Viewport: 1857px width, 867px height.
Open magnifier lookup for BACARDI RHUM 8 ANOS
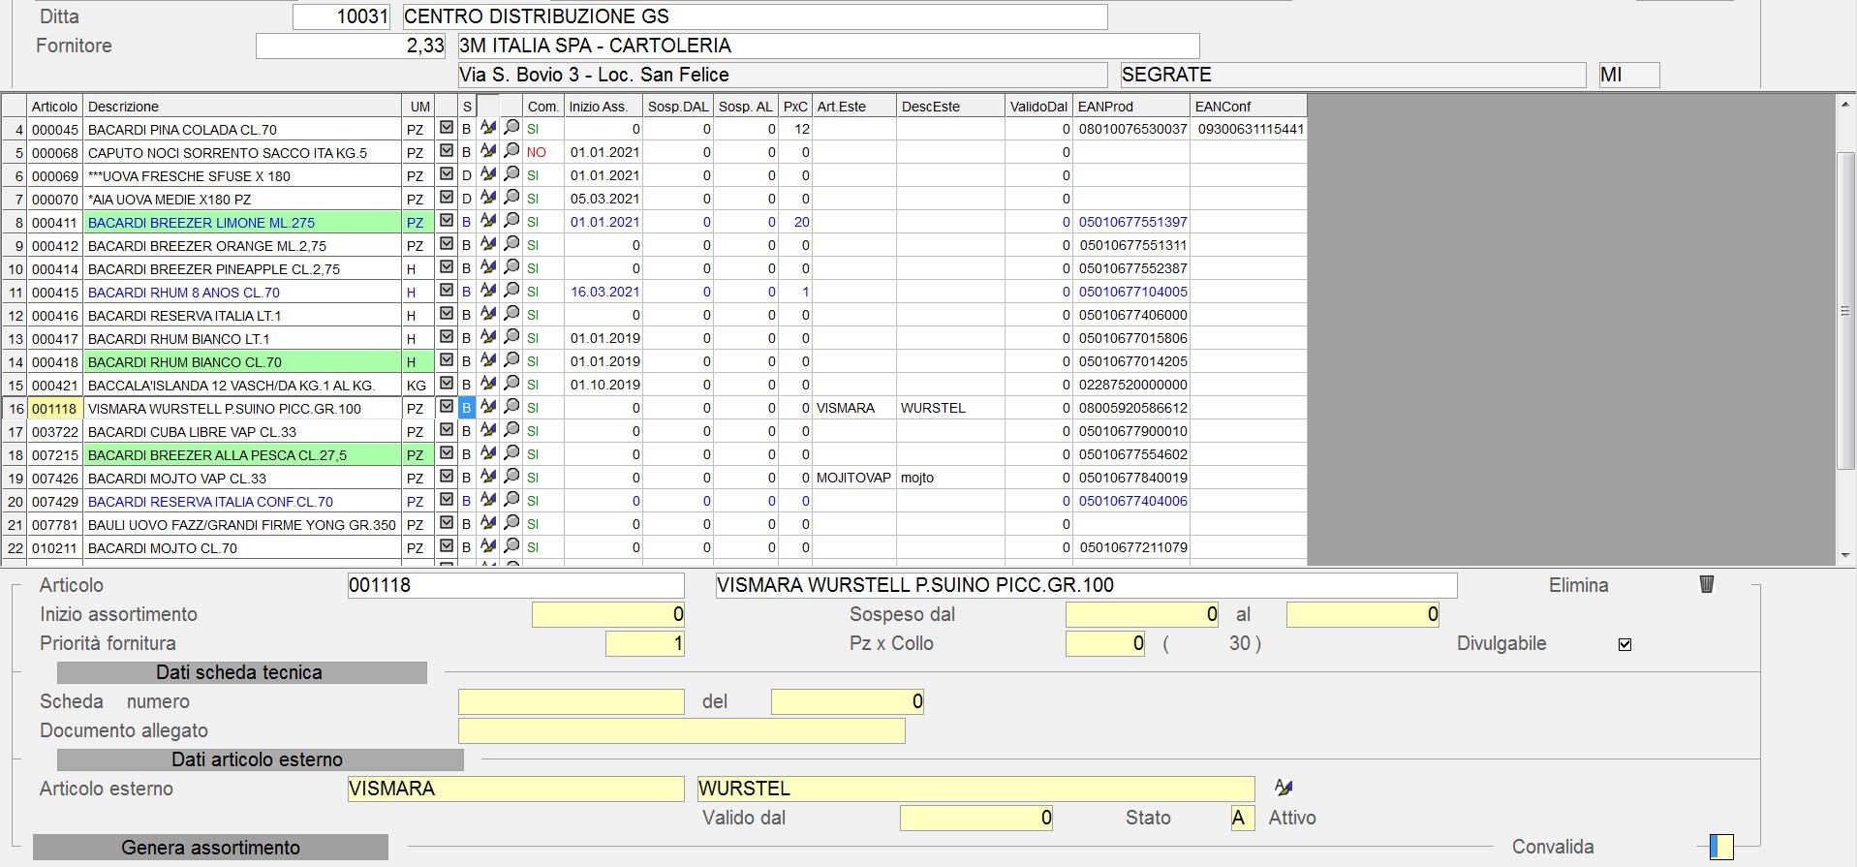point(511,291)
